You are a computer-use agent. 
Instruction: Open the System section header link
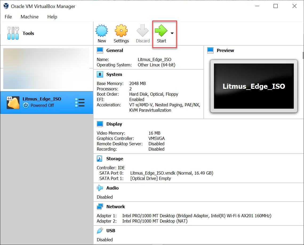pyautogui.click(x=114, y=74)
